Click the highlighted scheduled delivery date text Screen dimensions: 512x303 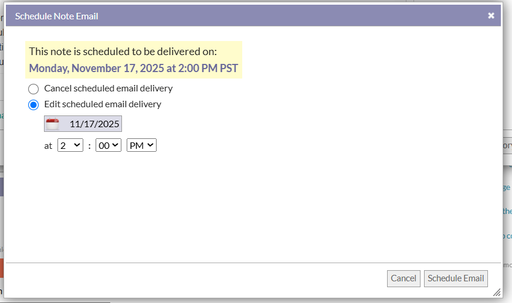point(134,68)
